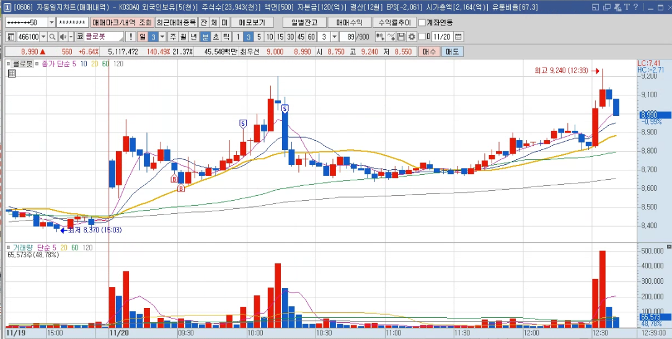Click the 매매수익 button

point(349,23)
